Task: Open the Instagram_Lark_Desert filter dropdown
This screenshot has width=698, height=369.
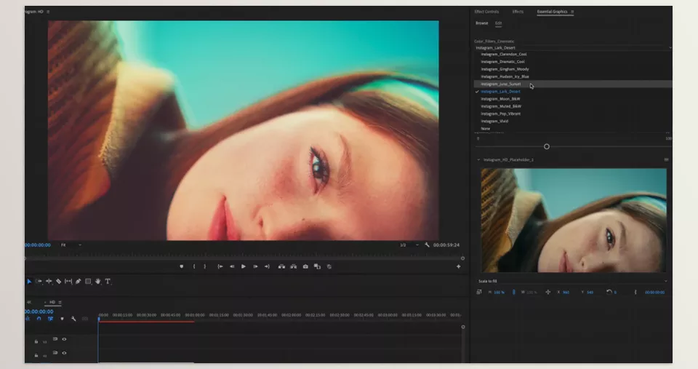Action: pyautogui.click(x=573, y=48)
